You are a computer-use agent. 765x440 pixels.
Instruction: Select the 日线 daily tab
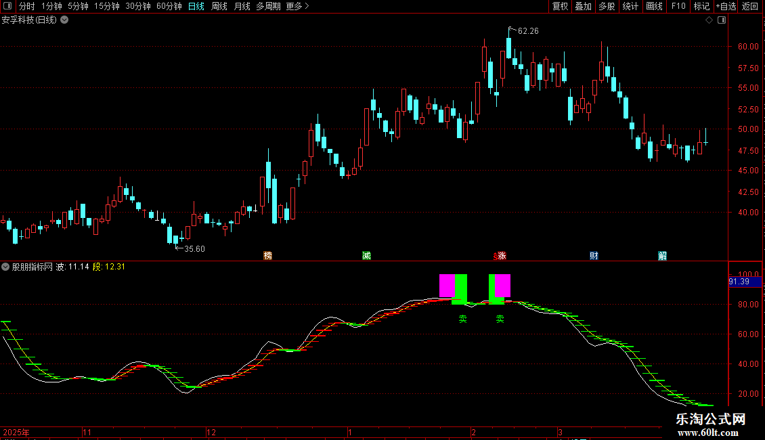[x=196, y=6]
